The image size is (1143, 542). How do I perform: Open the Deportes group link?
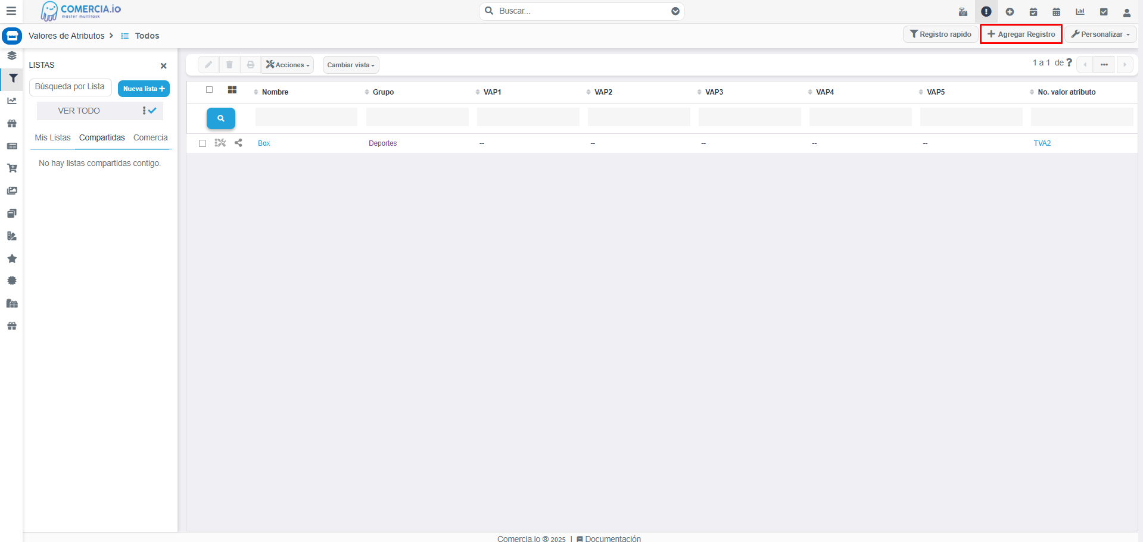[x=382, y=143]
